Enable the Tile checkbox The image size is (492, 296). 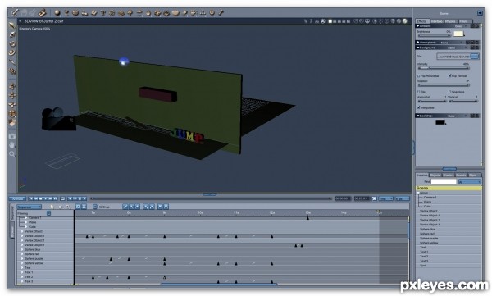coord(418,92)
